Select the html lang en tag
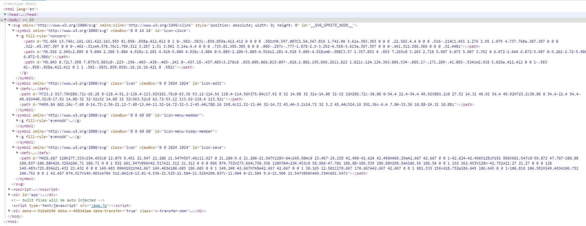The height and width of the screenshot is (226, 586). [x=21, y=9]
